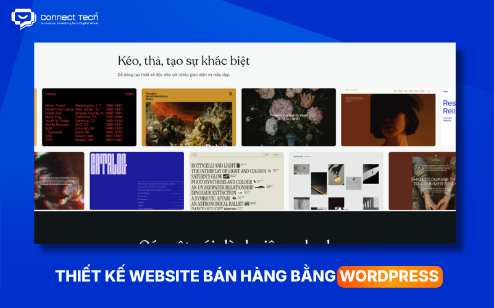Open the black Lineup theme thumbnail
The image size is (494, 308).
(x=89, y=117)
